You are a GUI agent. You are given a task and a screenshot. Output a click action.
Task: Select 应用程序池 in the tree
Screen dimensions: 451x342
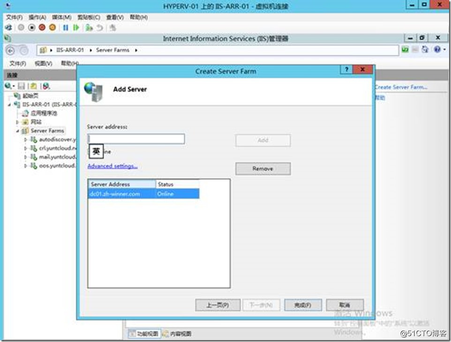pos(44,113)
